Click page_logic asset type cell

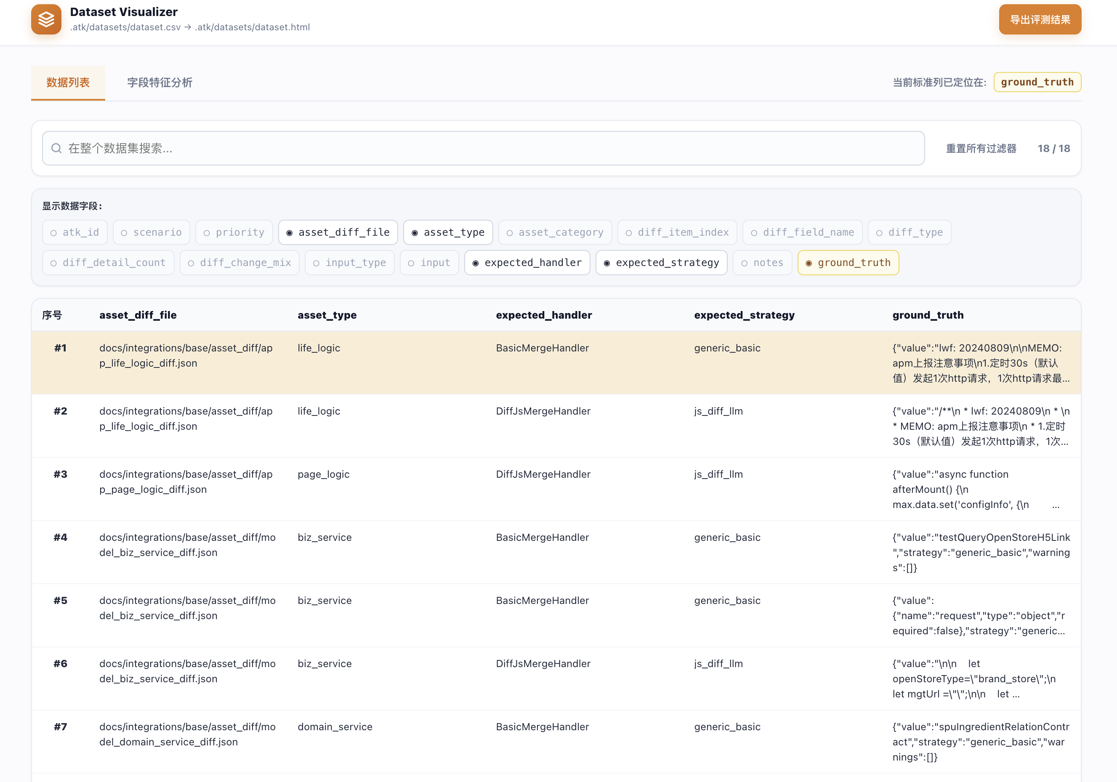(324, 474)
